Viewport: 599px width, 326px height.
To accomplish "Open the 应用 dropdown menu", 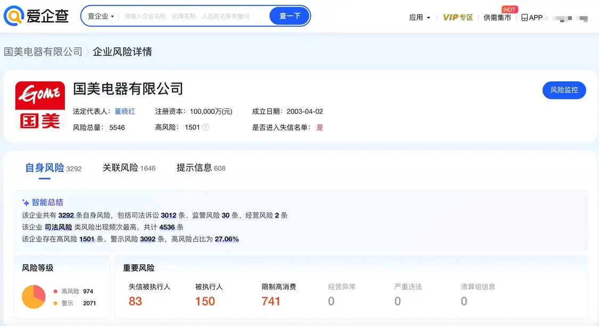I will [420, 18].
